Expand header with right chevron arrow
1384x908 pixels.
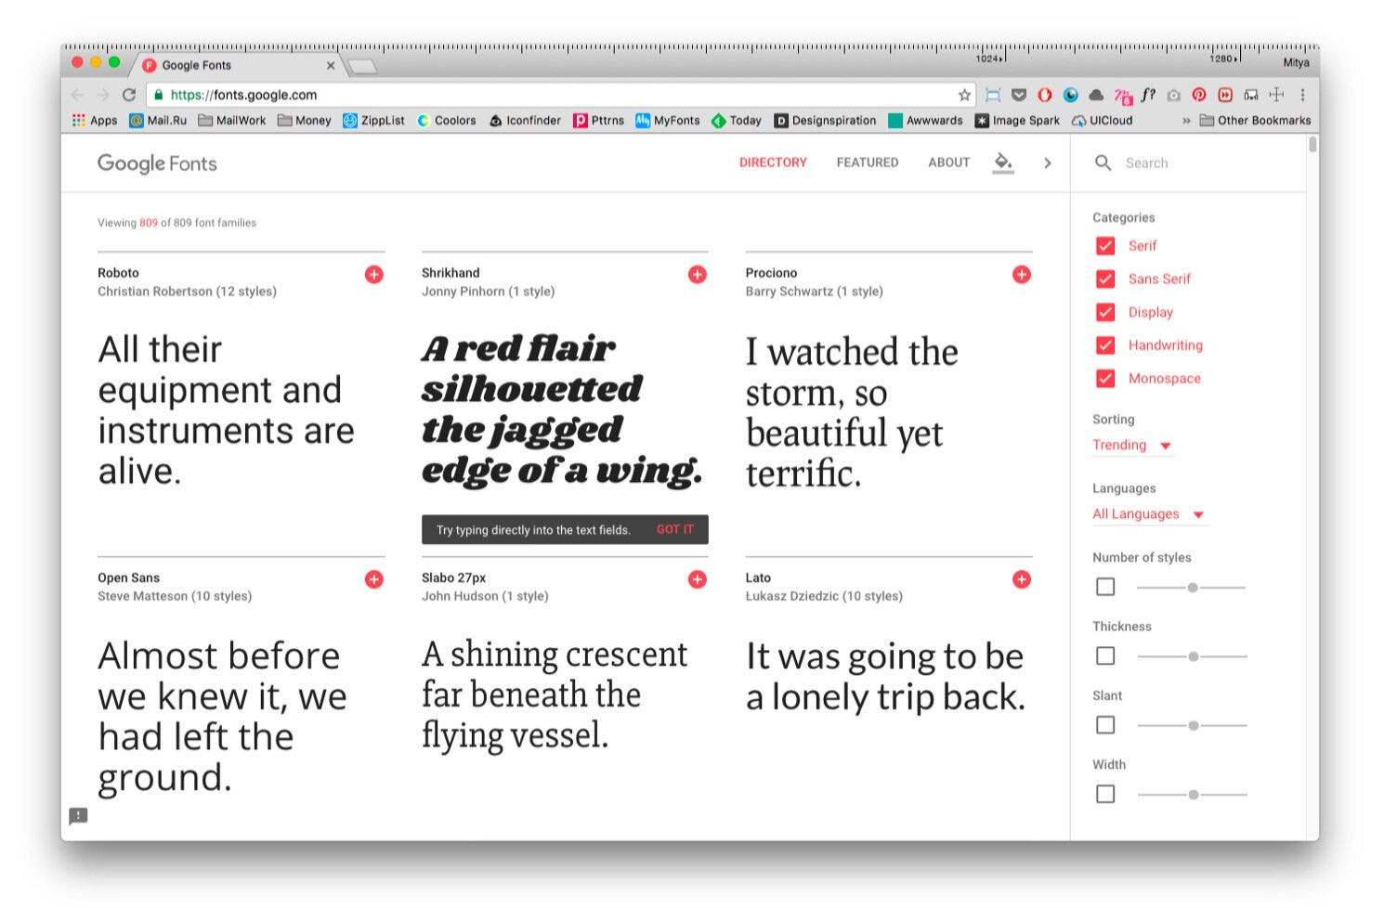click(1048, 163)
